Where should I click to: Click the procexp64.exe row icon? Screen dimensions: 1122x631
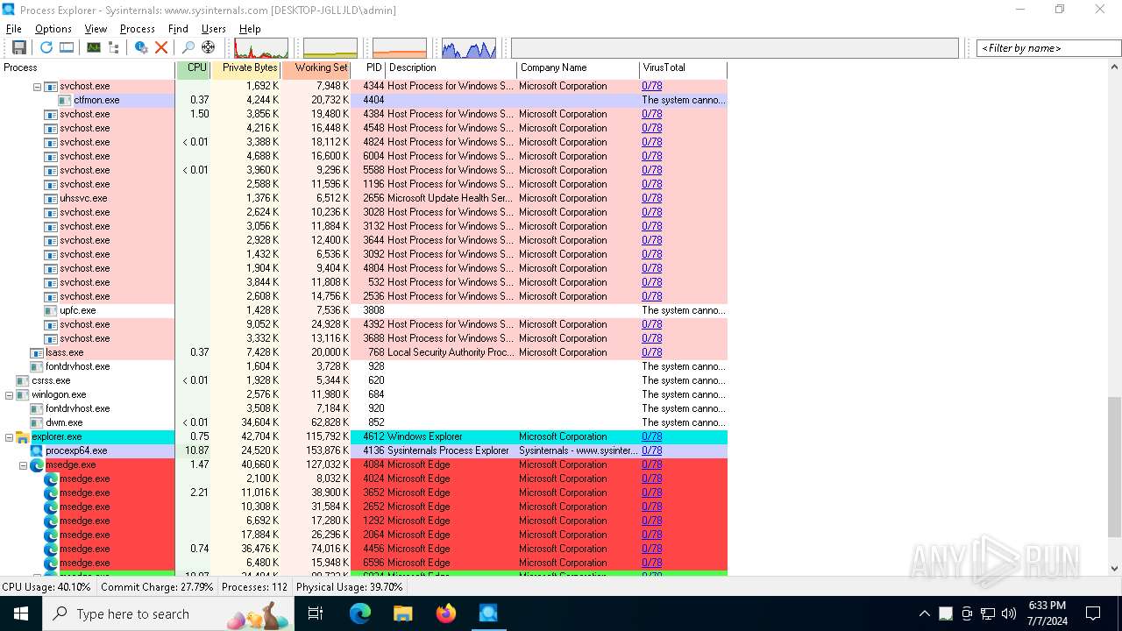[37, 450]
